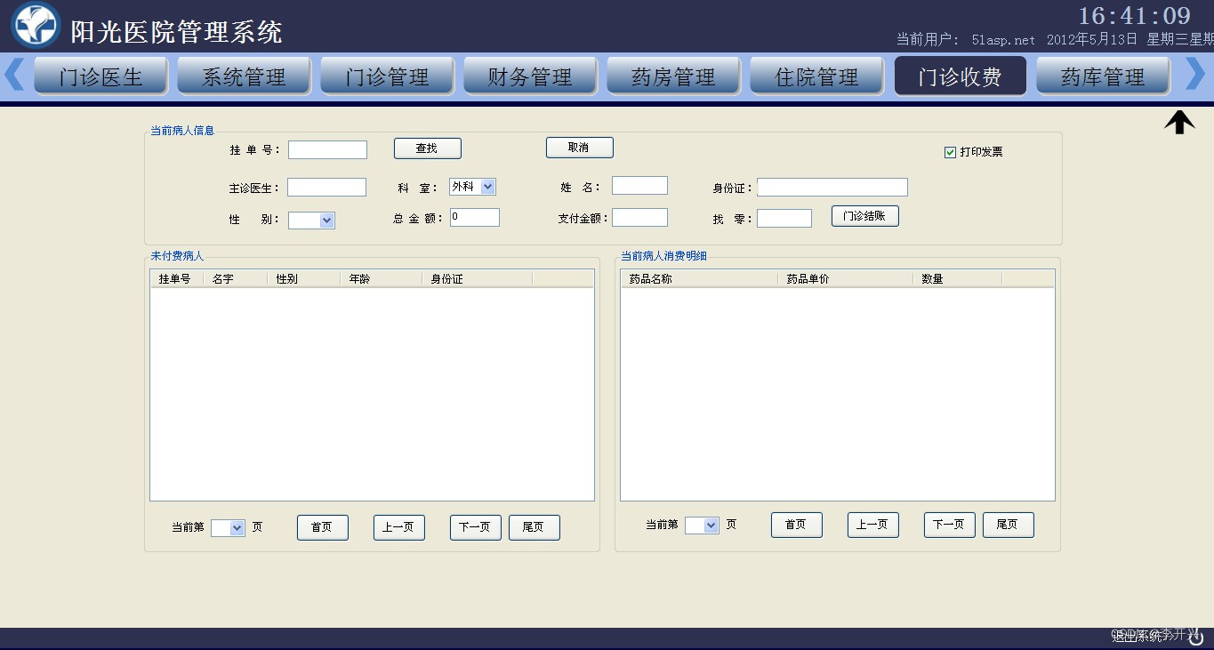Click the 16:41:09 clock display
Viewport: 1214px width, 650px height.
point(1135,16)
